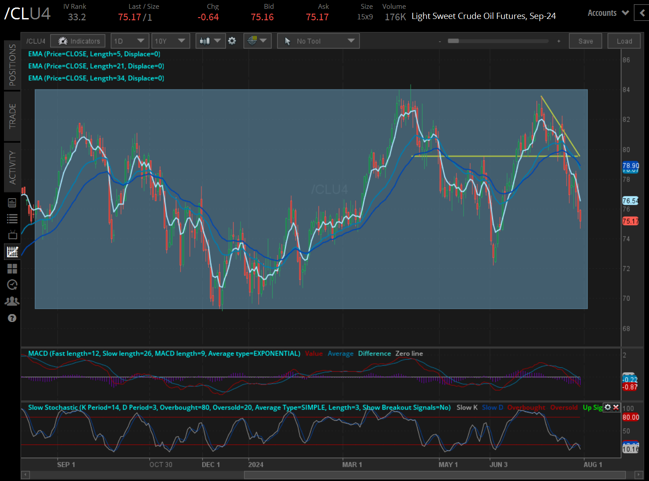Click the Save button
This screenshot has width=649, height=481.
[585, 41]
